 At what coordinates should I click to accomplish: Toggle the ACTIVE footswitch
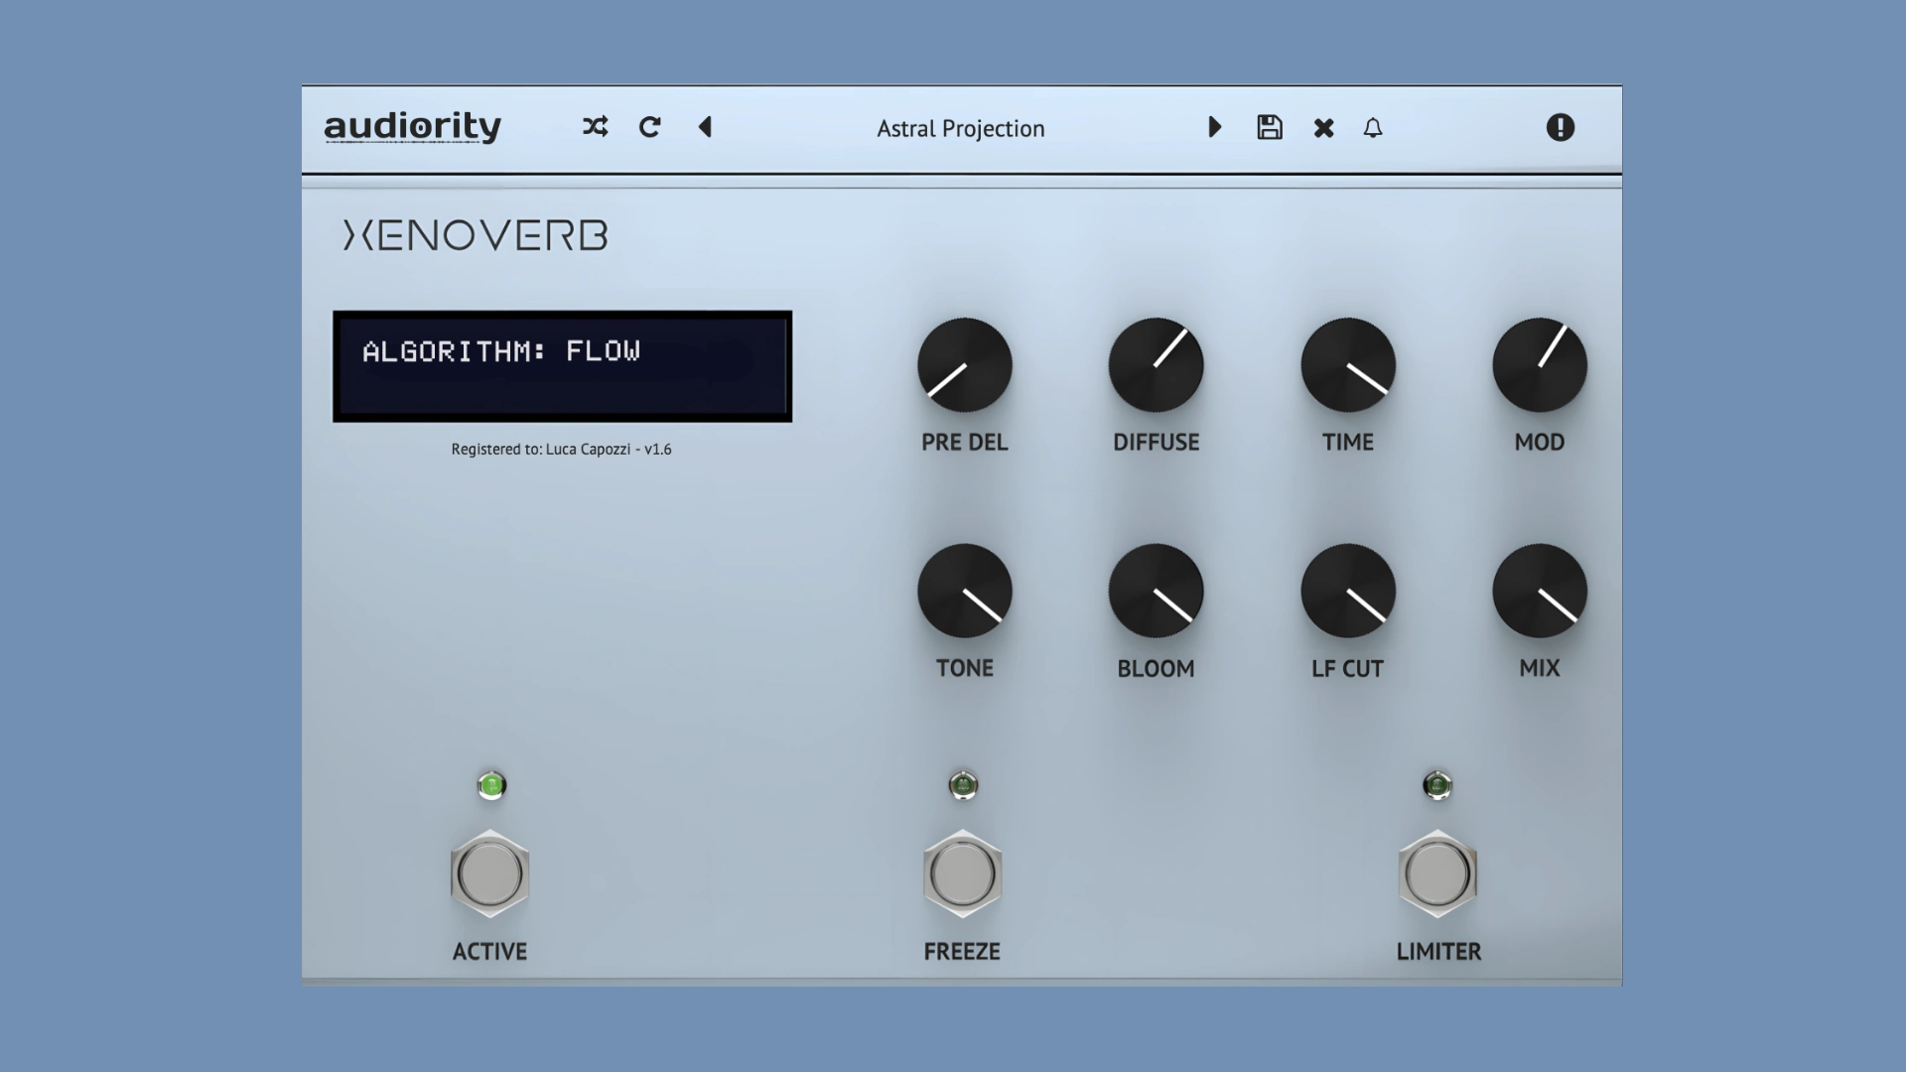[489, 874]
